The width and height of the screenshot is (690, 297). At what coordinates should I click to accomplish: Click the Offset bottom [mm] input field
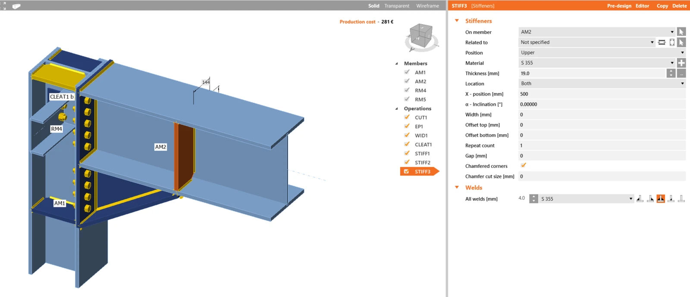(602, 135)
